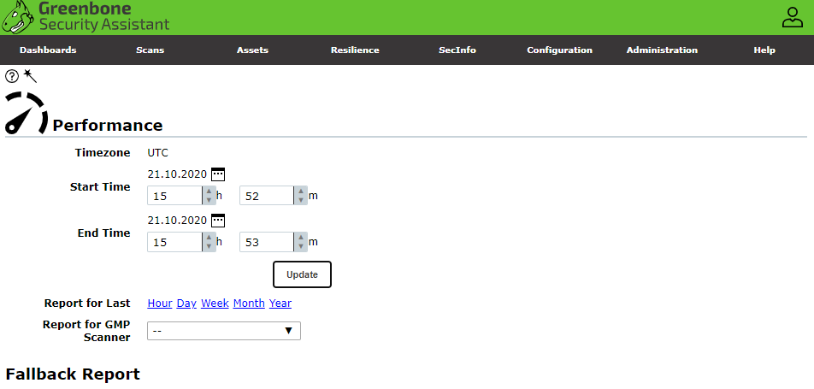Show report for last Week
The image size is (814, 389).
click(215, 304)
